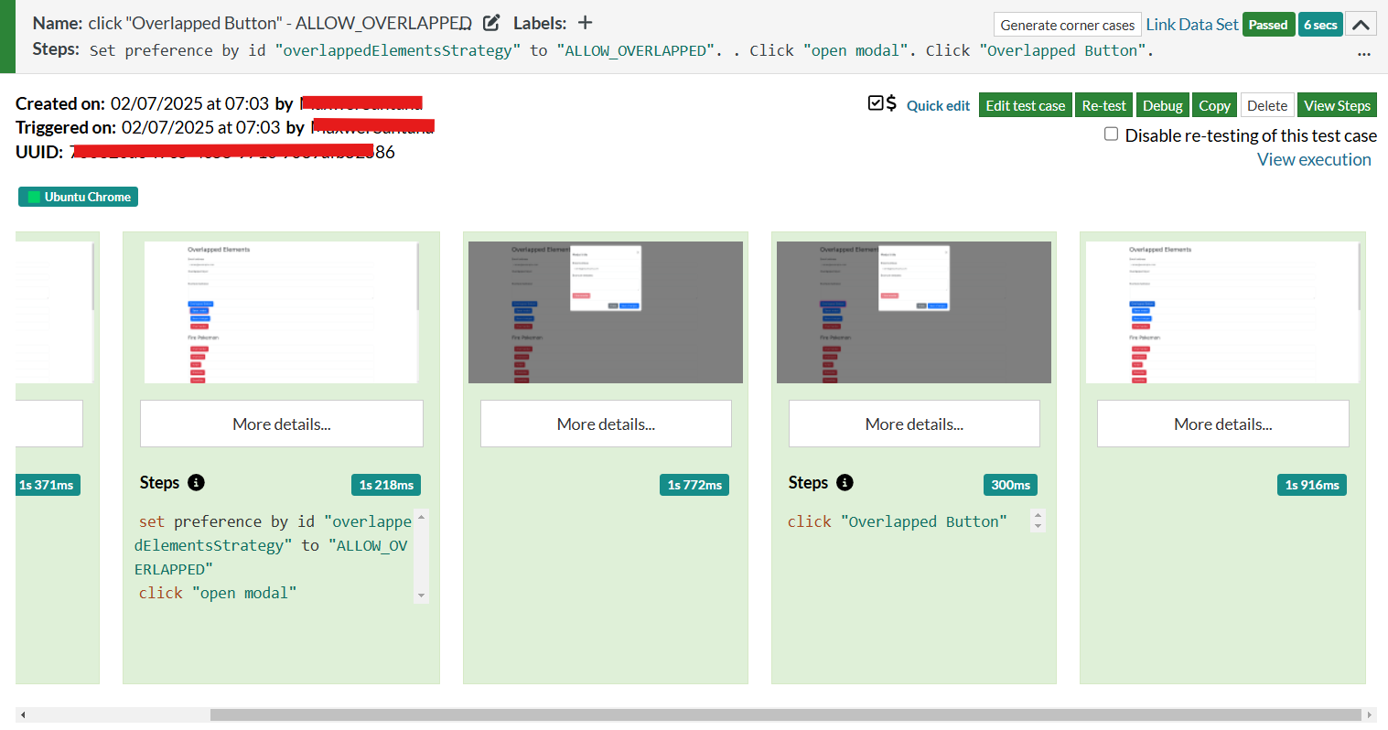Image resolution: width=1388 pixels, height=730 pixels.
Task: Open the three-dots steps overflow
Action: click(x=1364, y=53)
